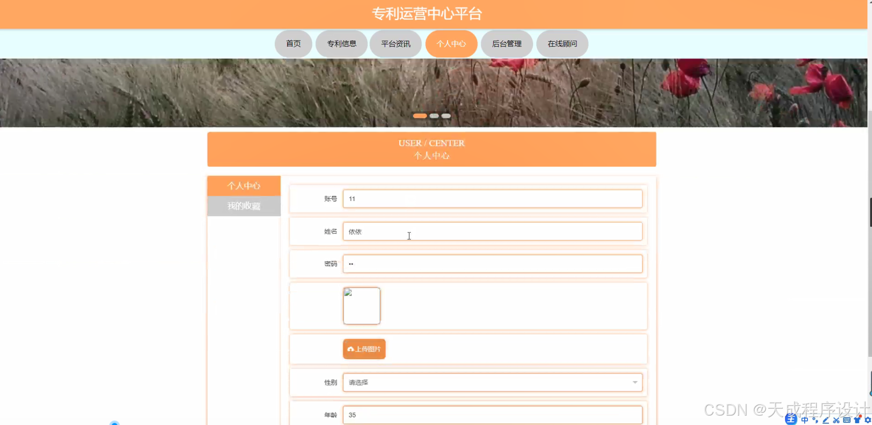
Task: Click the cloud icon on the upload button
Action: [x=351, y=349]
